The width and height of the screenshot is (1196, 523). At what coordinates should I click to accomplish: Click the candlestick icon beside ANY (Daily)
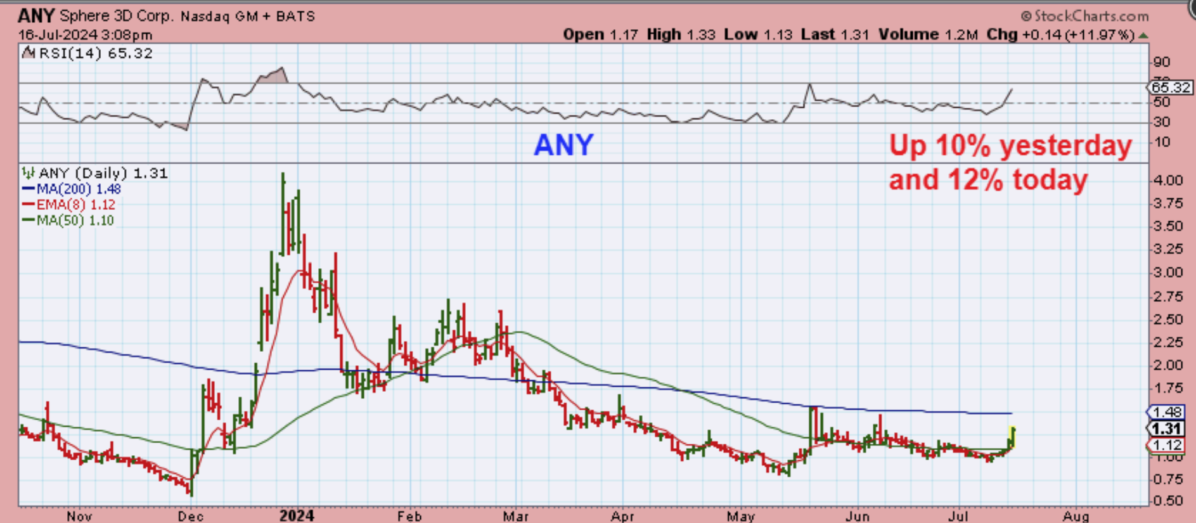pyautogui.click(x=29, y=173)
